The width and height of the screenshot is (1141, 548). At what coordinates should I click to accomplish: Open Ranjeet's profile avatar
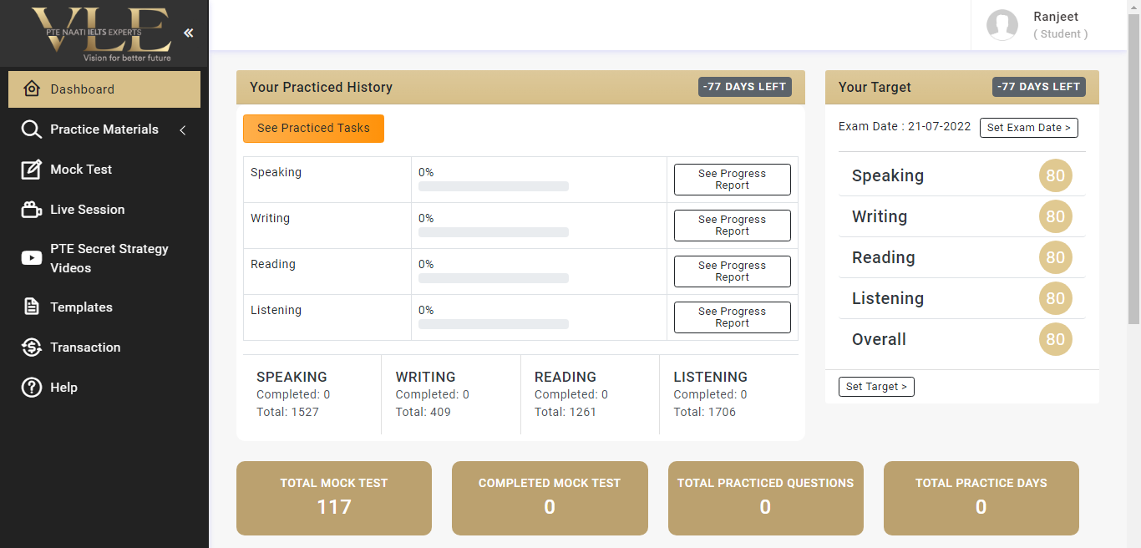tap(1002, 25)
